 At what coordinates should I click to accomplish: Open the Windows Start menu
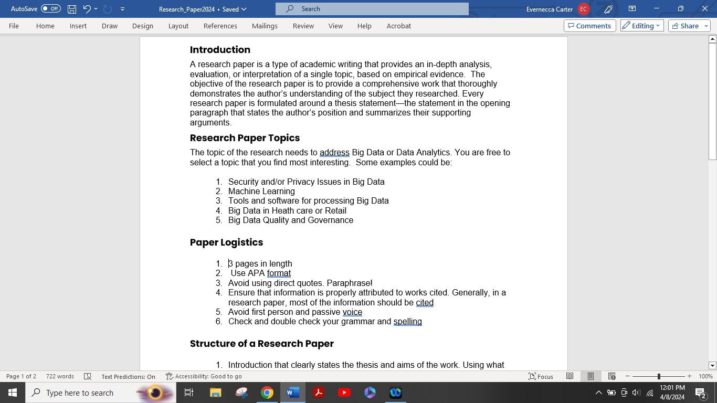pyautogui.click(x=13, y=393)
